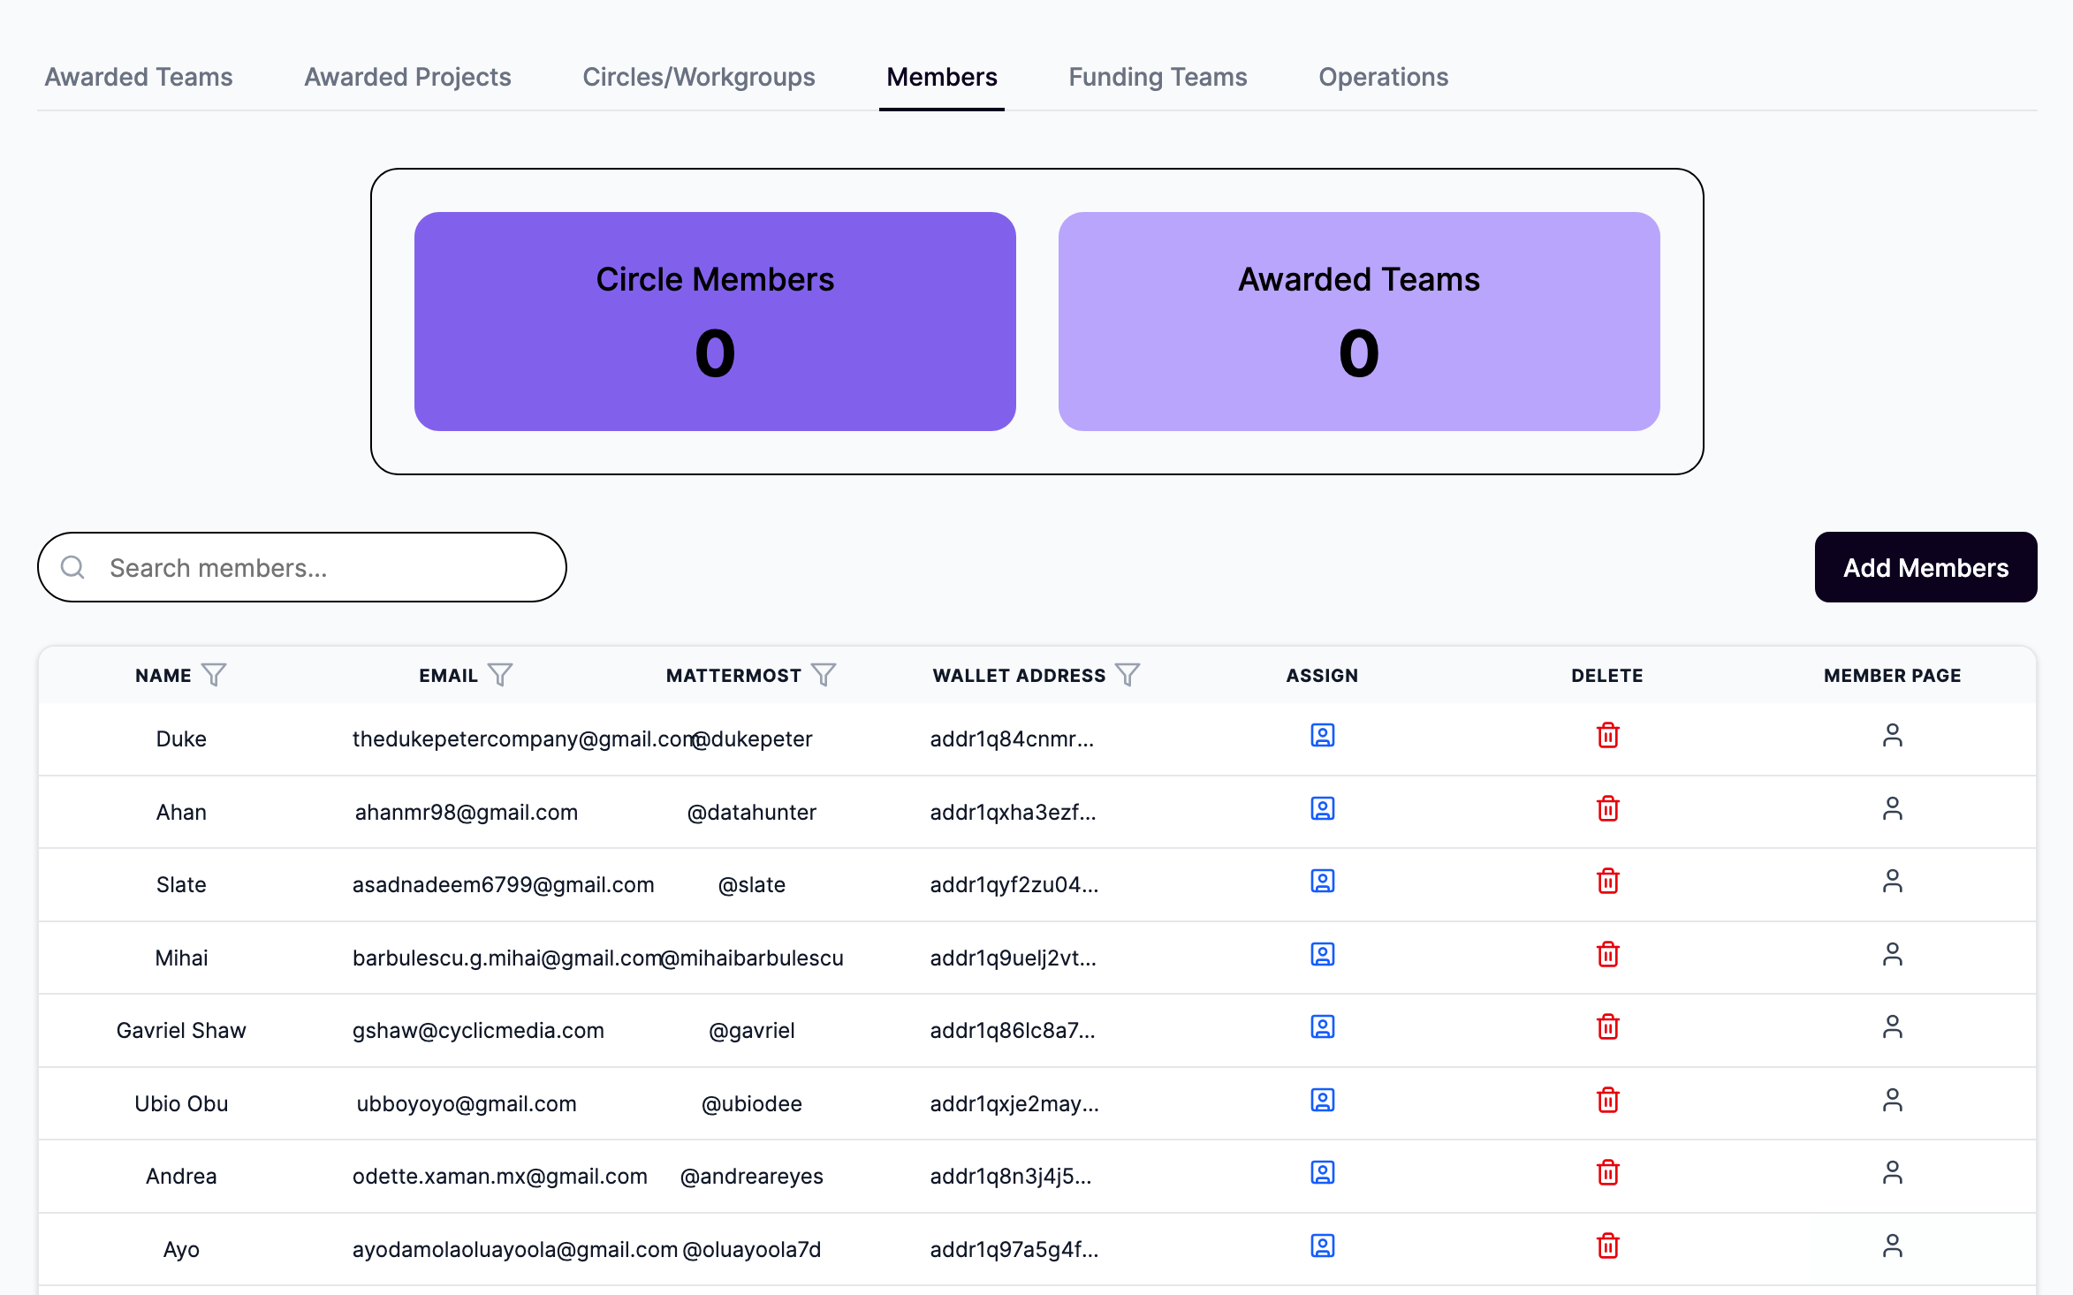
Task: Open Duke's member page icon
Action: click(1892, 735)
